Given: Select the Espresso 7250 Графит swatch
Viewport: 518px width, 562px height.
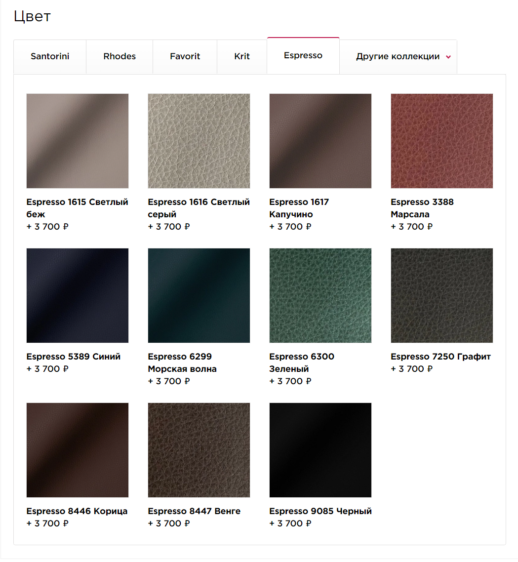Looking at the screenshot, I should [441, 295].
